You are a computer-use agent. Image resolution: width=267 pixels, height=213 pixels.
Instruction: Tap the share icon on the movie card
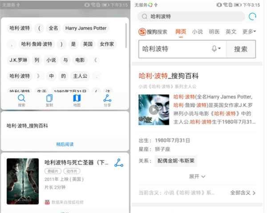tap(118, 163)
